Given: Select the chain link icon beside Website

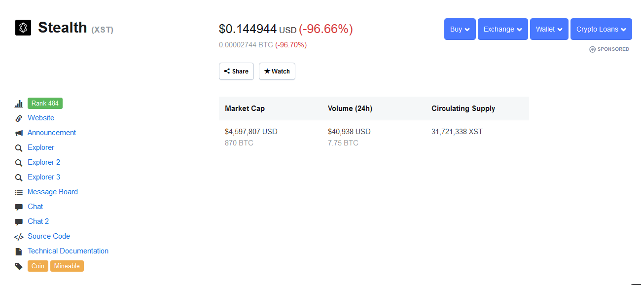Looking at the screenshot, I should (x=19, y=118).
